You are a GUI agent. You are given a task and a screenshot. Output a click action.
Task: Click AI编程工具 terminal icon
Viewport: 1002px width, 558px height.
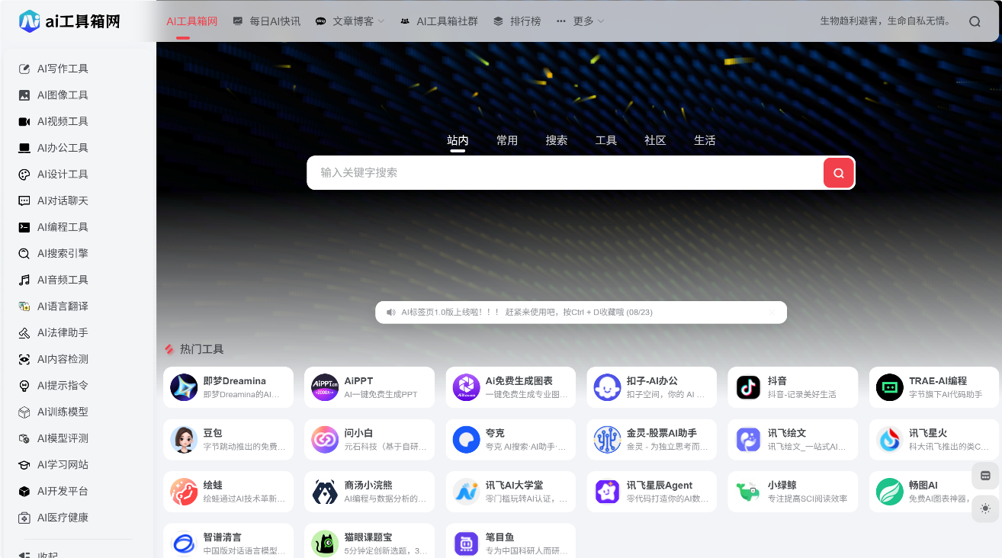24,227
